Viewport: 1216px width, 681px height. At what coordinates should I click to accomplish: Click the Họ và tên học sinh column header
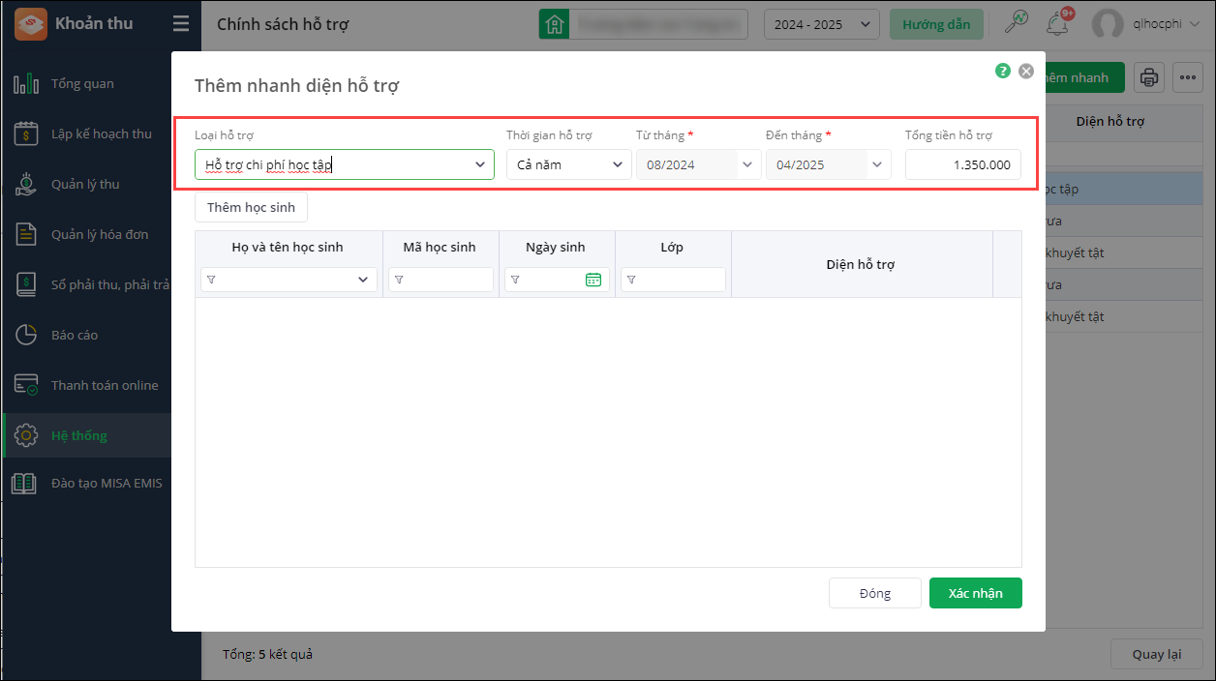288,247
